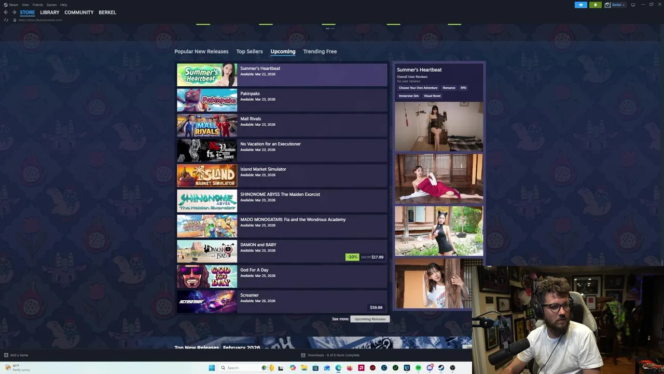
Task: Open the God For A Day row
Action: coord(282,276)
